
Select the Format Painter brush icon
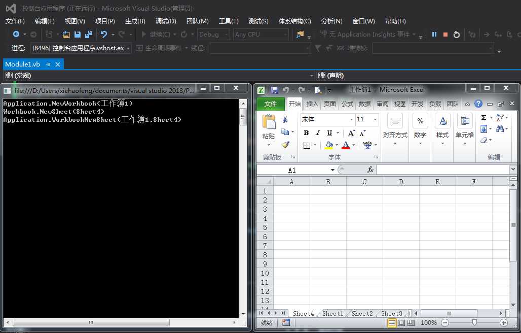285,145
